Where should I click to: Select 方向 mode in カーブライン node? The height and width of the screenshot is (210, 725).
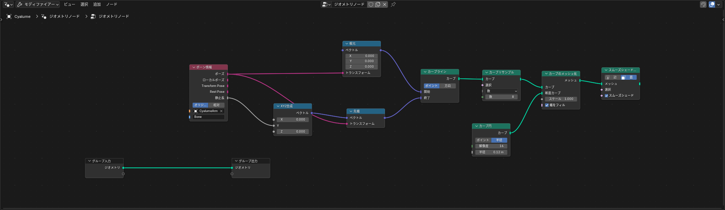(x=448, y=86)
